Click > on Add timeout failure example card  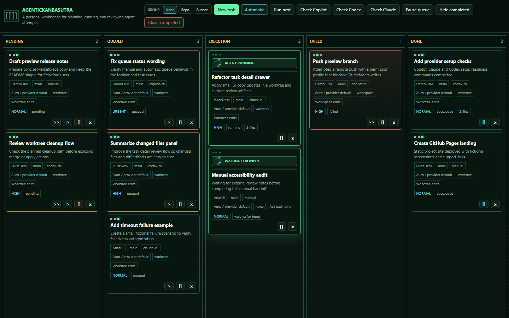(x=169, y=286)
